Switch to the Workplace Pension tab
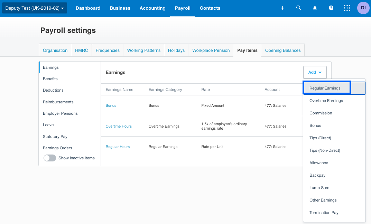Screen dimensions: 371x224 pos(211,50)
